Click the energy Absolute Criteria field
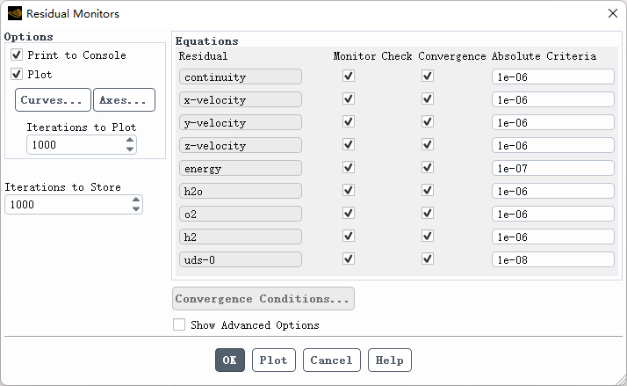627x386 pixels. point(552,168)
